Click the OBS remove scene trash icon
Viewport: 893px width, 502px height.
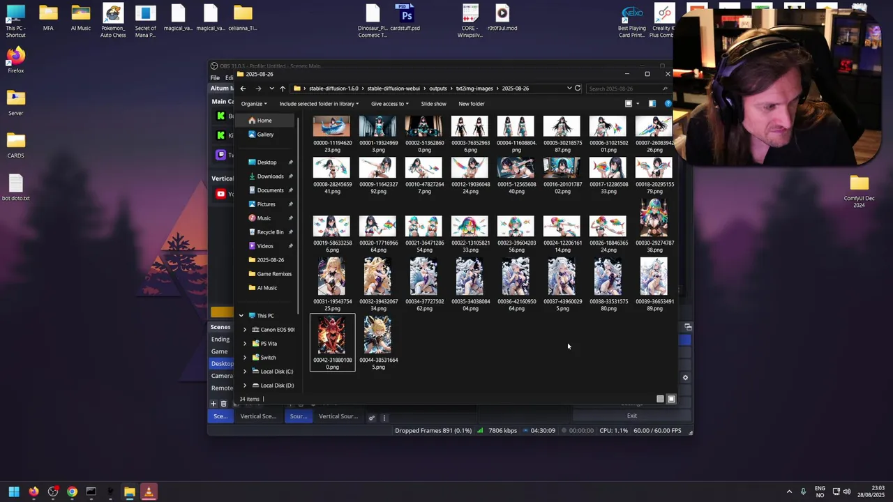pos(223,404)
